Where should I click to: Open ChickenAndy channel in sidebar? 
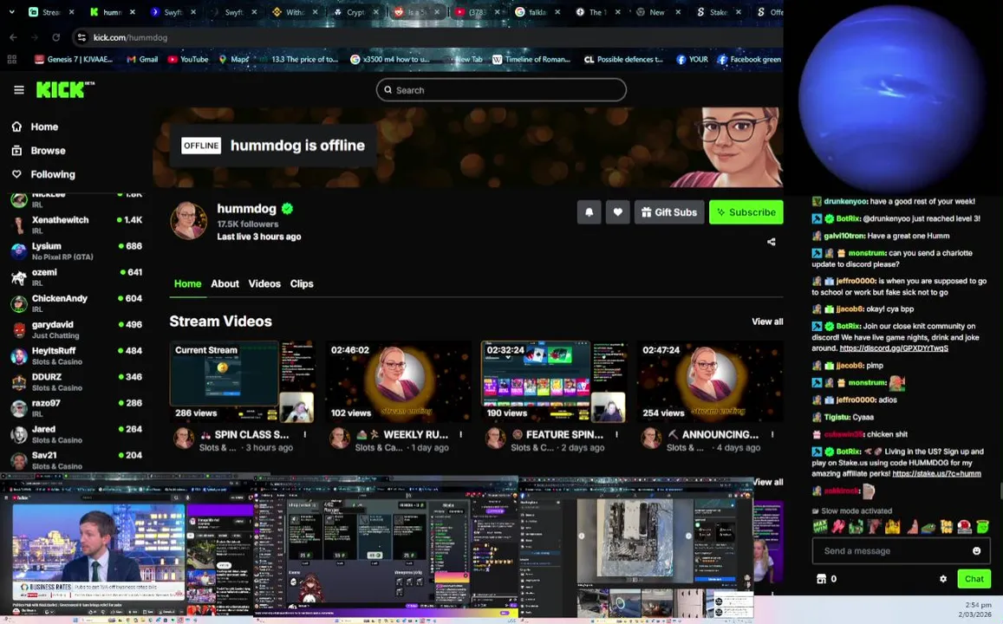77,303
